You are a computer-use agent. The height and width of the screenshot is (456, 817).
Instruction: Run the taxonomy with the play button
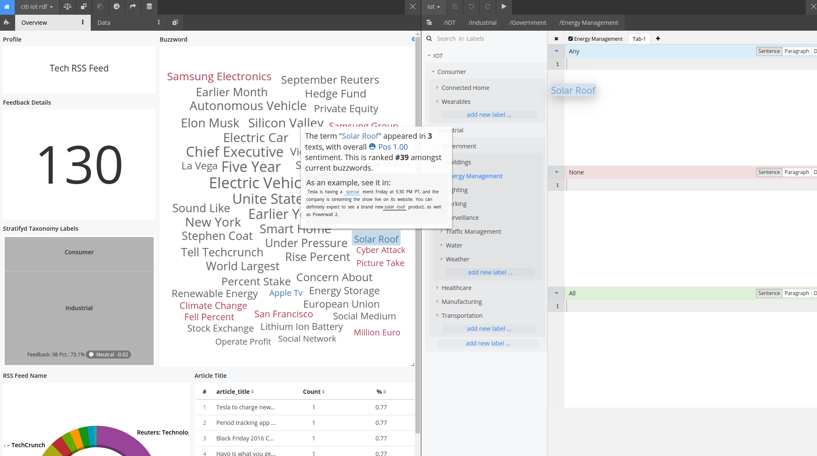[x=504, y=7]
